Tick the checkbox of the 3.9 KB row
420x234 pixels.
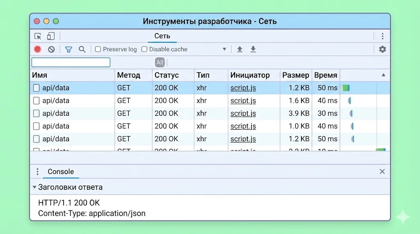point(36,114)
